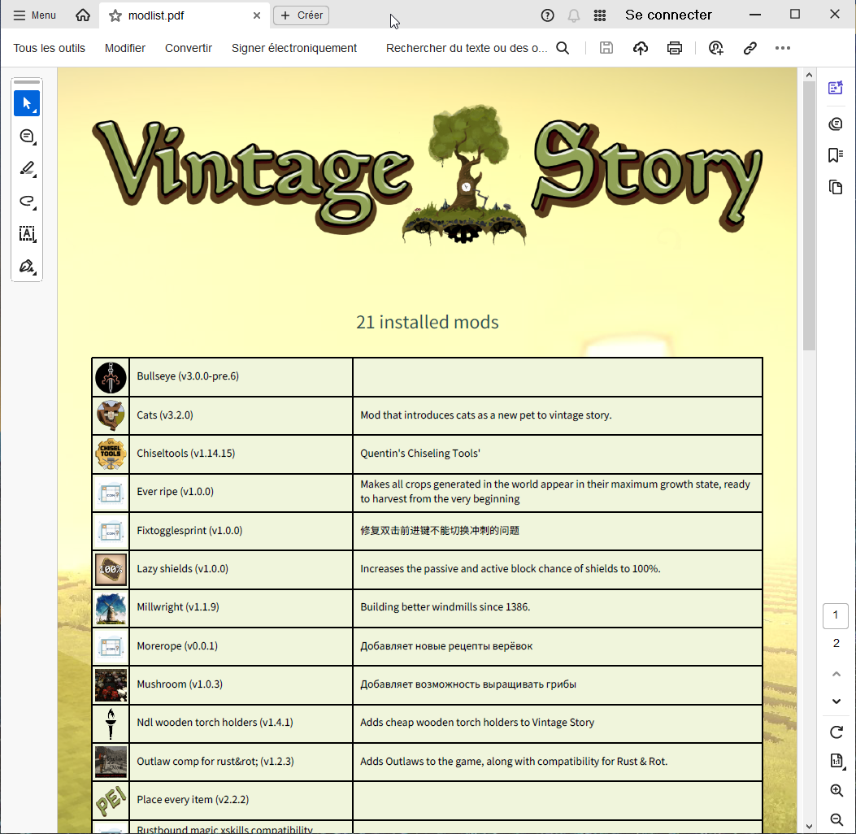Open the apps grid launcher
The height and width of the screenshot is (834, 856).
(x=599, y=15)
